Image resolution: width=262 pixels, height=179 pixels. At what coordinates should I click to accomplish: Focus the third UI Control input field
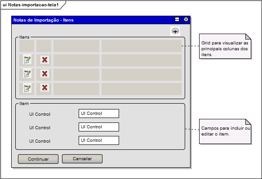99,140
